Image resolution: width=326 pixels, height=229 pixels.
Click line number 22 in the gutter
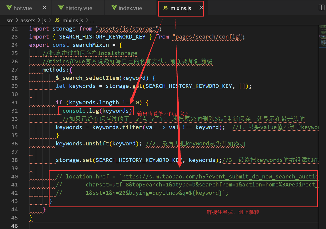click(15, 29)
